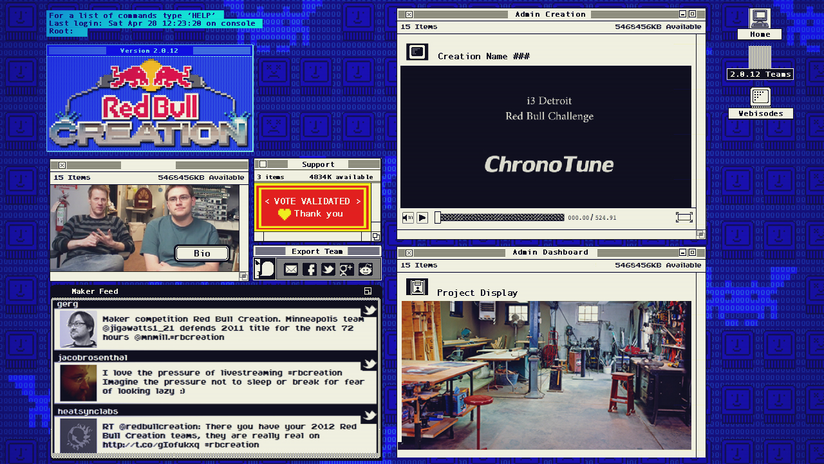The image size is (824, 464).
Task: Click the Twitter bird on gerg's tweet
Action: coord(369,311)
